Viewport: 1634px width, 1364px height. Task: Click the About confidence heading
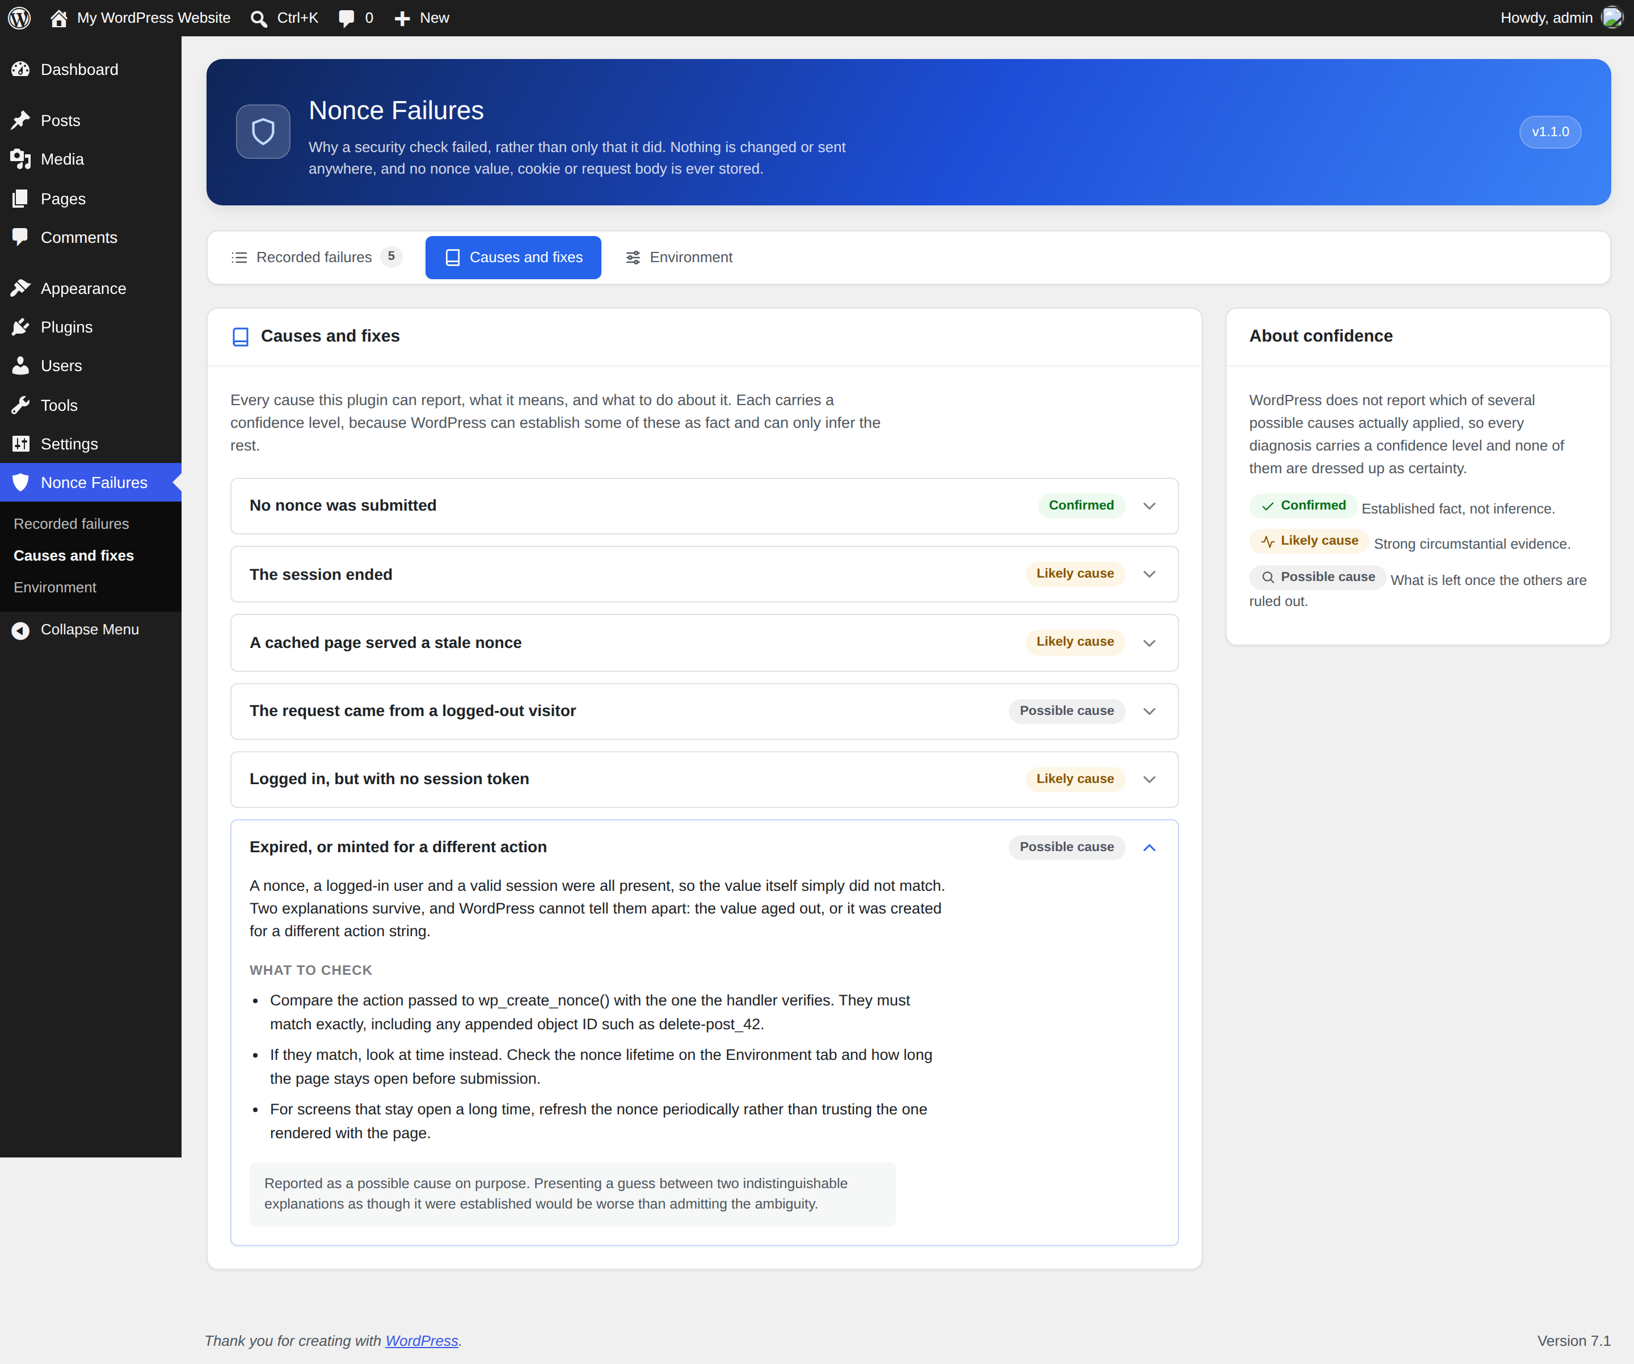(1321, 336)
